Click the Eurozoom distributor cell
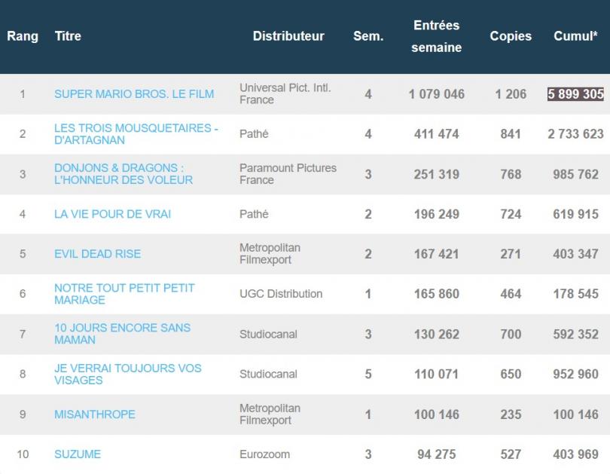The height and width of the screenshot is (474, 610). (x=264, y=454)
